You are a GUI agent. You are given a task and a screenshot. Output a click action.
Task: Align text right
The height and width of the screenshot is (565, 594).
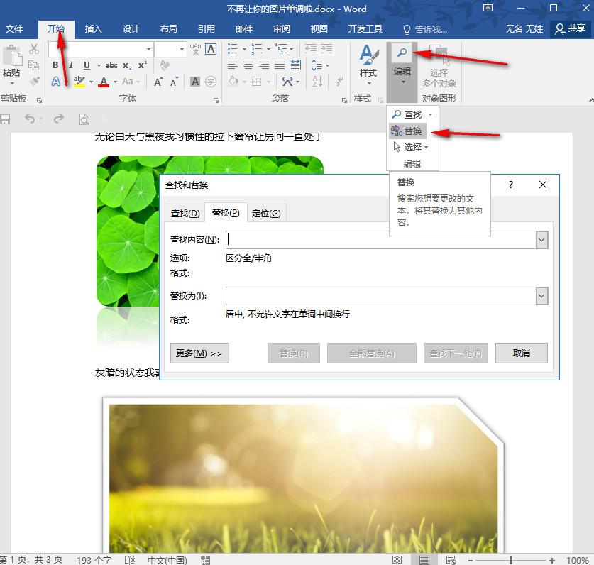pyautogui.click(x=264, y=65)
